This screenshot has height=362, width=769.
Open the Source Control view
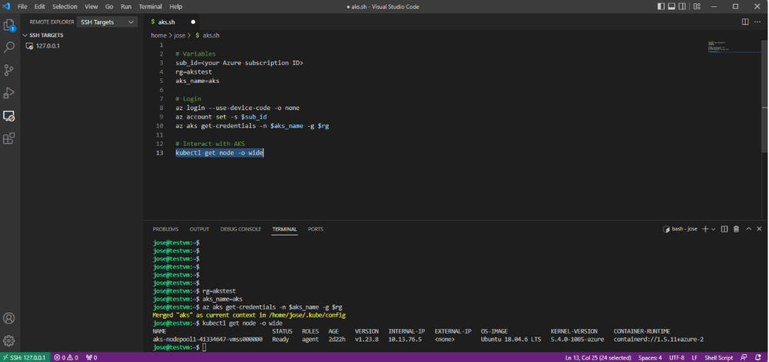click(8, 70)
